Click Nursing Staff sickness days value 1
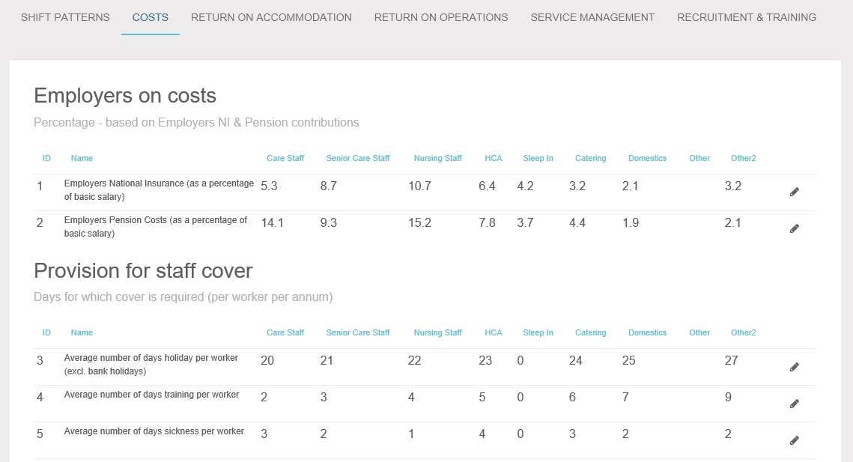Image resolution: width=853 pixels, height=462 pixels. point(411,434)
